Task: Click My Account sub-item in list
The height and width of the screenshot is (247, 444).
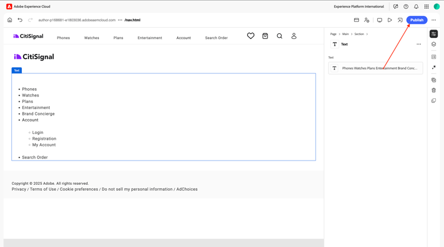Action: pyautogui.click(x=44, y=145)
